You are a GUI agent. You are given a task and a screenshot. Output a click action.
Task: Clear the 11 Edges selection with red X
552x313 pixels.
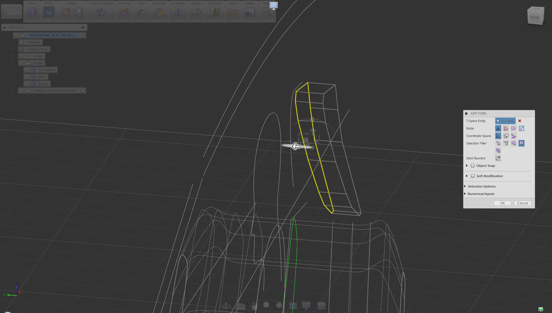point(520,121)
